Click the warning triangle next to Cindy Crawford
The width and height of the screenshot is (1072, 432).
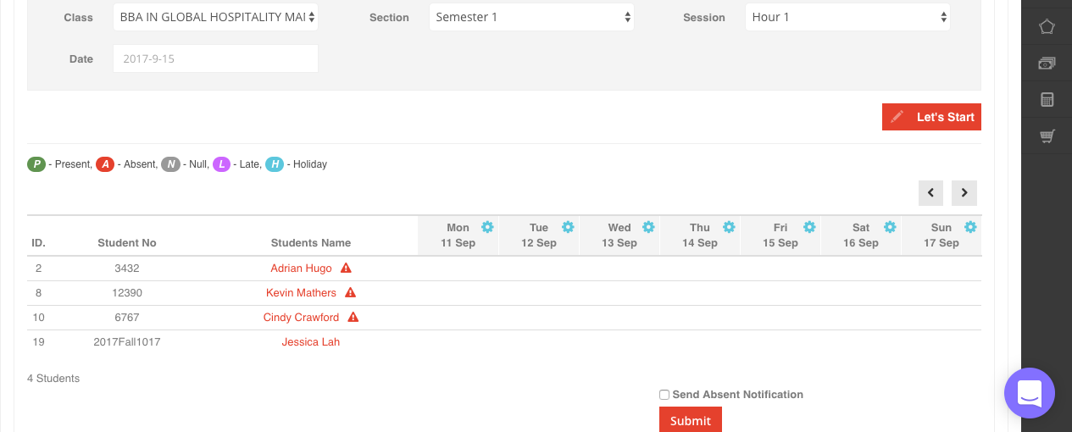click(x=353, y=318)
